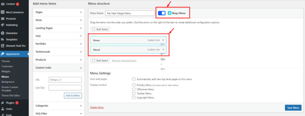Click the Marketing megaphone icon
Viewport: 305px width, 116px height.
click(3, 25)
